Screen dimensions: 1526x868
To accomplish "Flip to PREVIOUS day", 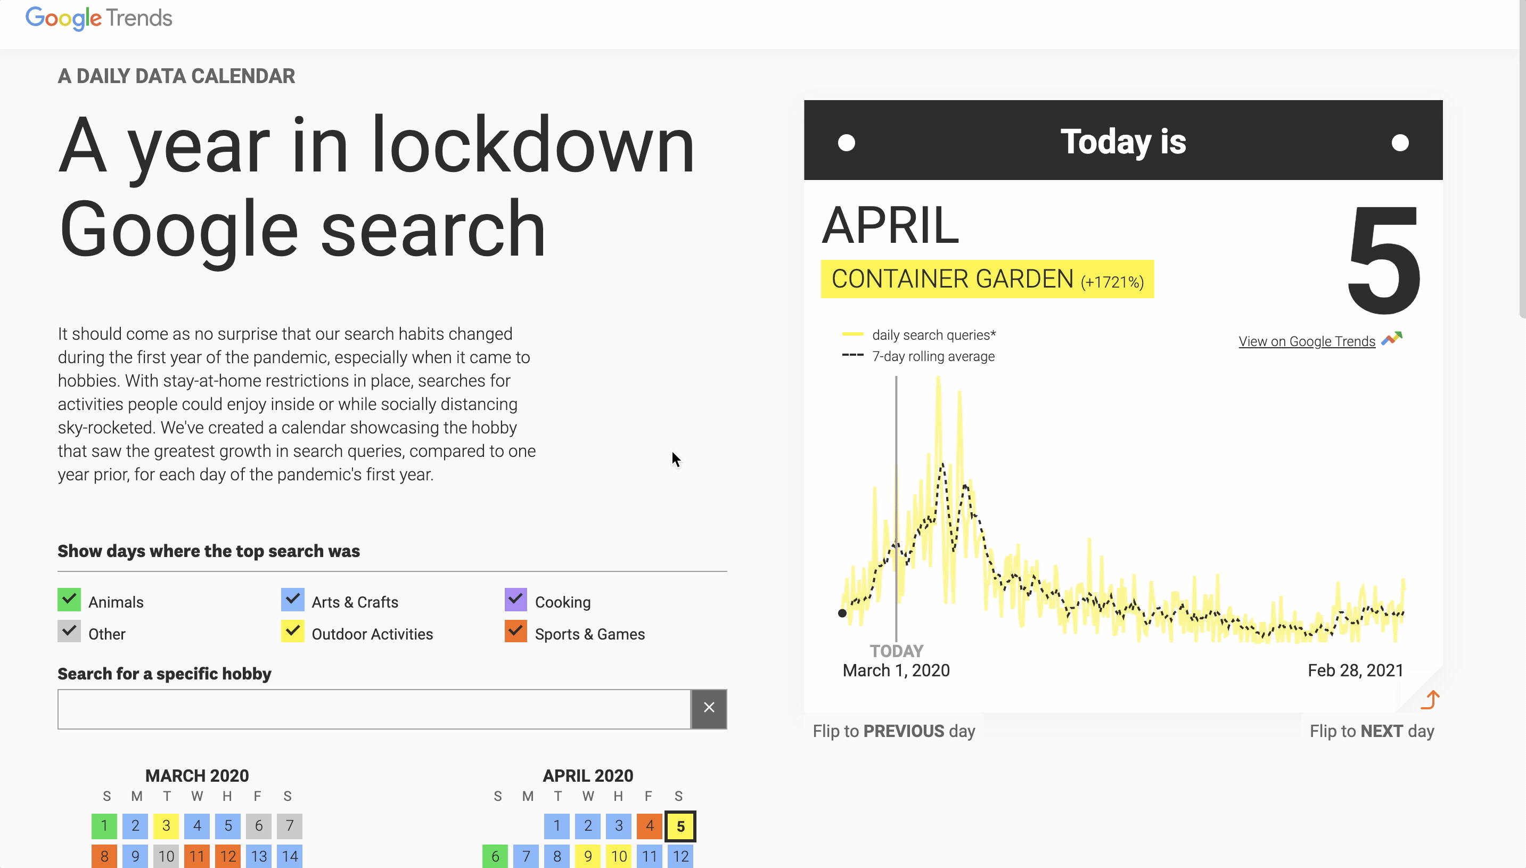I will [893, 731].
